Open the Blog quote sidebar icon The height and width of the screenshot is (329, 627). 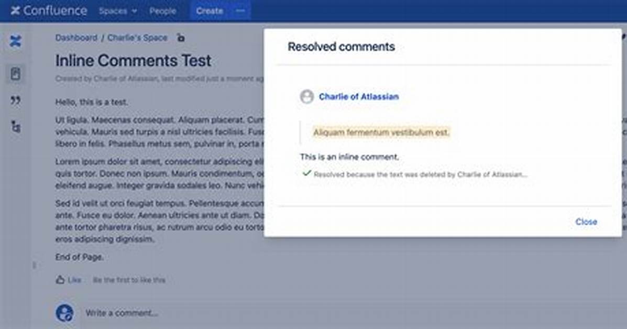(x=16, y=101)
